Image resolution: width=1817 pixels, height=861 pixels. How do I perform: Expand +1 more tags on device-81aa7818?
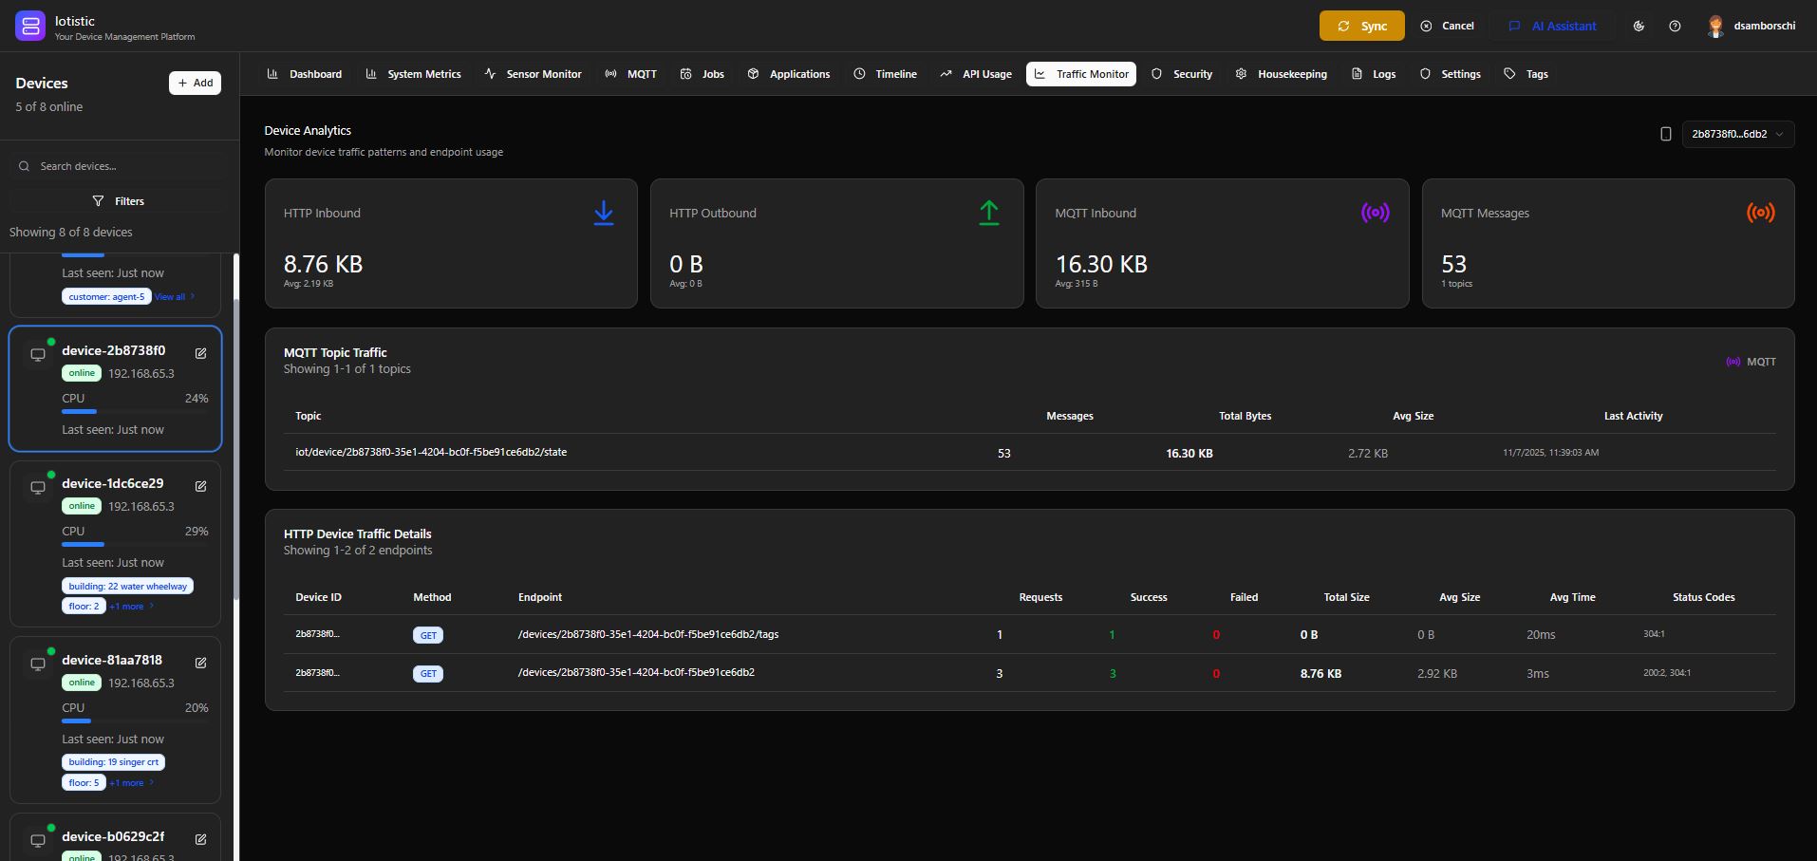(x=126, y=782)
